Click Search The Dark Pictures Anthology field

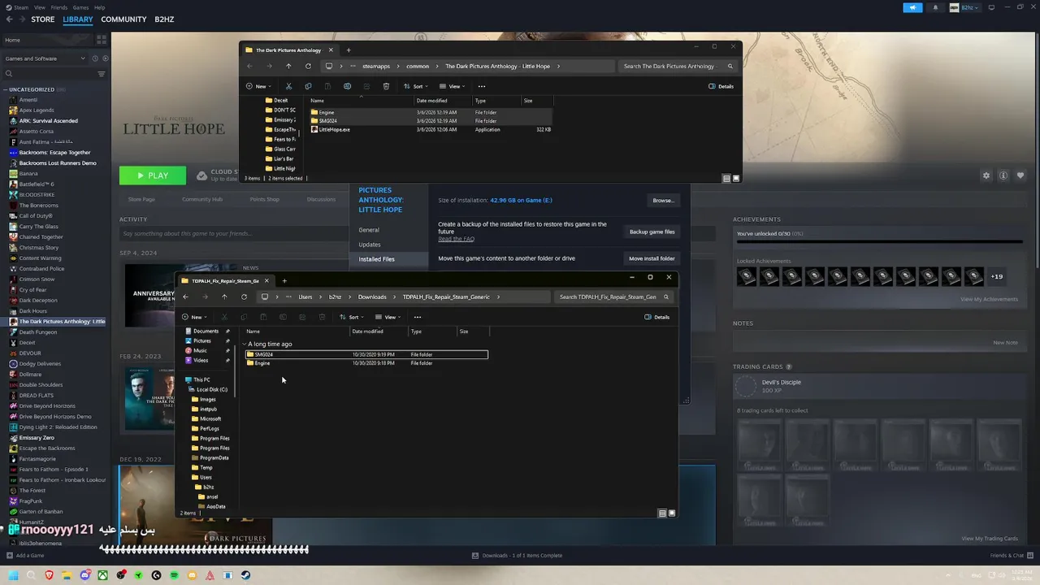pos(678,66)
